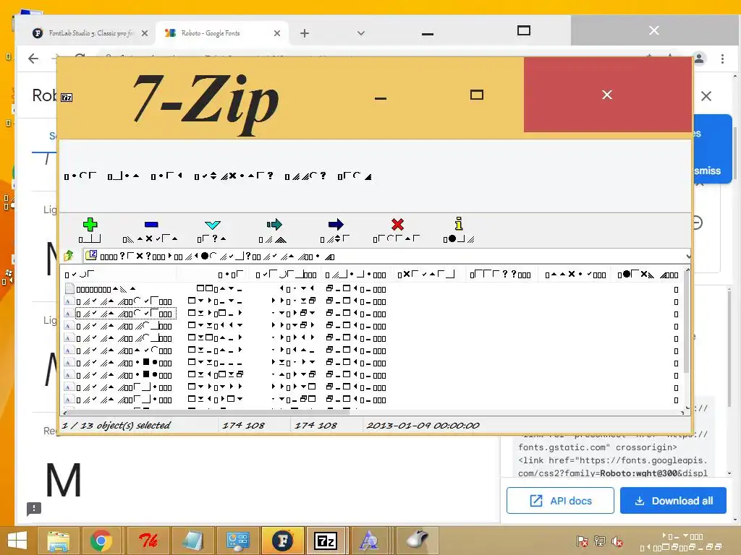Open the notepad taskbar icon
Image resolution: width=741 pixels, height=555 pixels.
pyautogui.click(x=192, y=541)
